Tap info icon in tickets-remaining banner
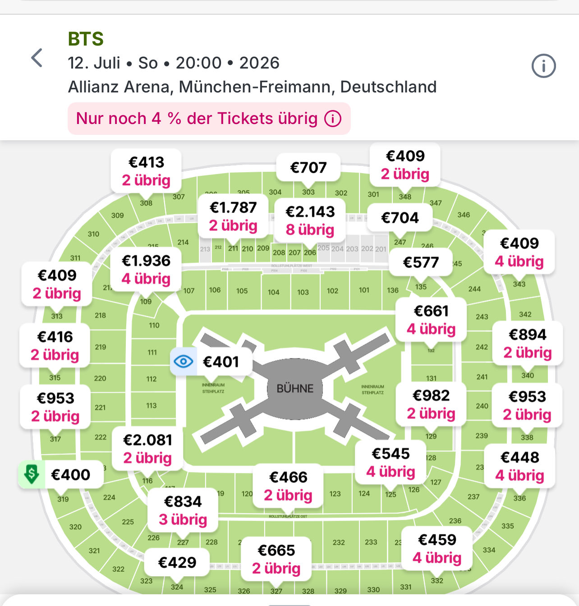 pos(333,119)
